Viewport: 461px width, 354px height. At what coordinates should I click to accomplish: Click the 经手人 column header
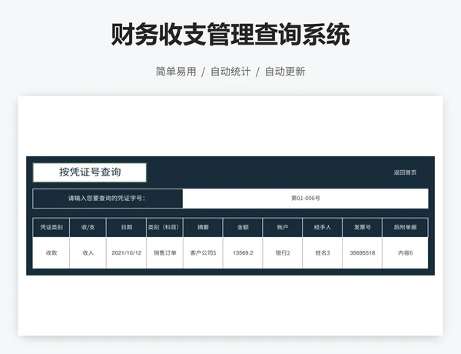tap(322, 227)
